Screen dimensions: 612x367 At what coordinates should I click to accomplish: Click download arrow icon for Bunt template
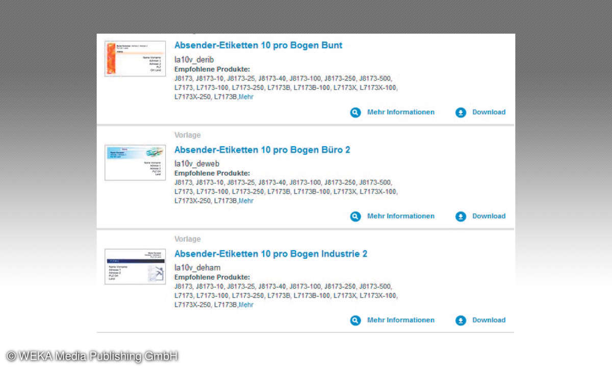461,113
